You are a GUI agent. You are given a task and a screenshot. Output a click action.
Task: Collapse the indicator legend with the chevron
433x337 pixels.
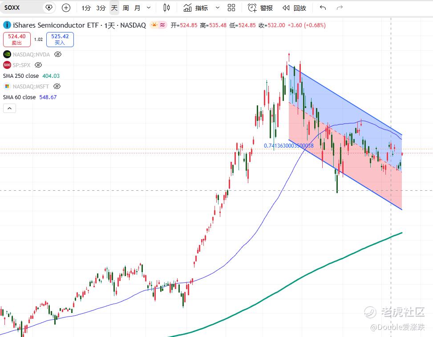point(9,108)
